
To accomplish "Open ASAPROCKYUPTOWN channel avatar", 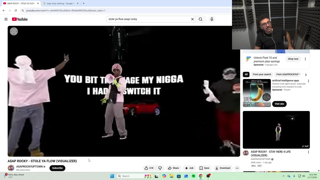I will (11, 168).
